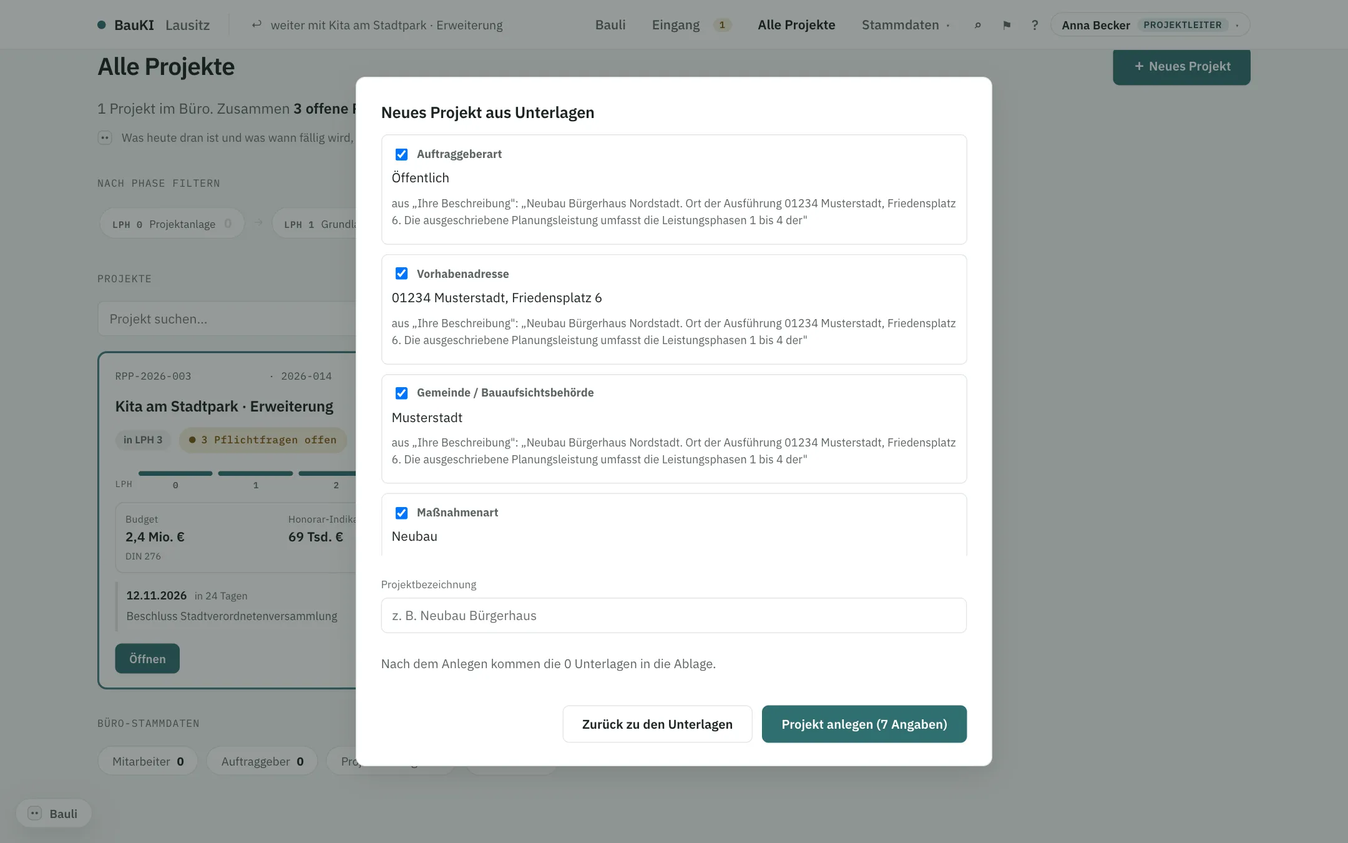Click date '12.11.2026' in project card
Viewport: 1348px width, 843px height.
click(x=157, y=595)
